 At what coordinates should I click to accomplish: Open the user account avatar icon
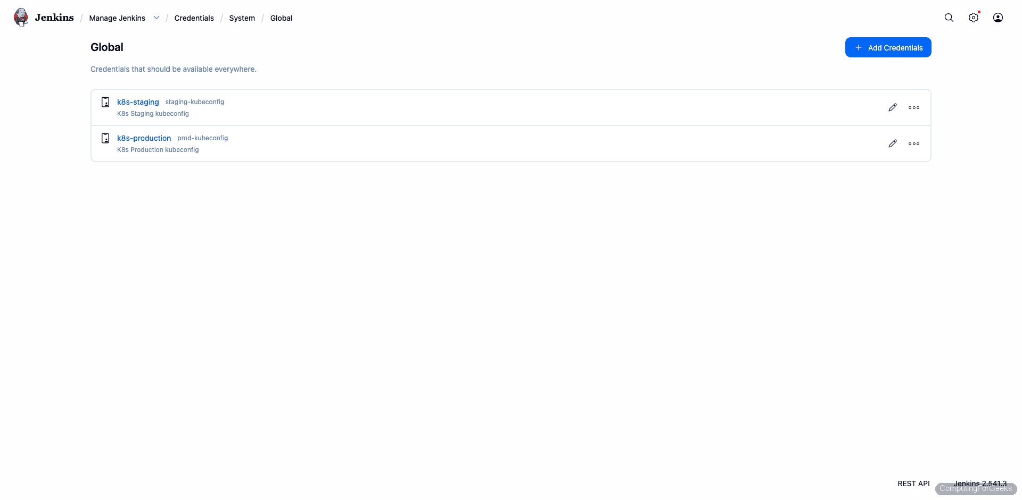pyautogui.click(x=998, y=18)
